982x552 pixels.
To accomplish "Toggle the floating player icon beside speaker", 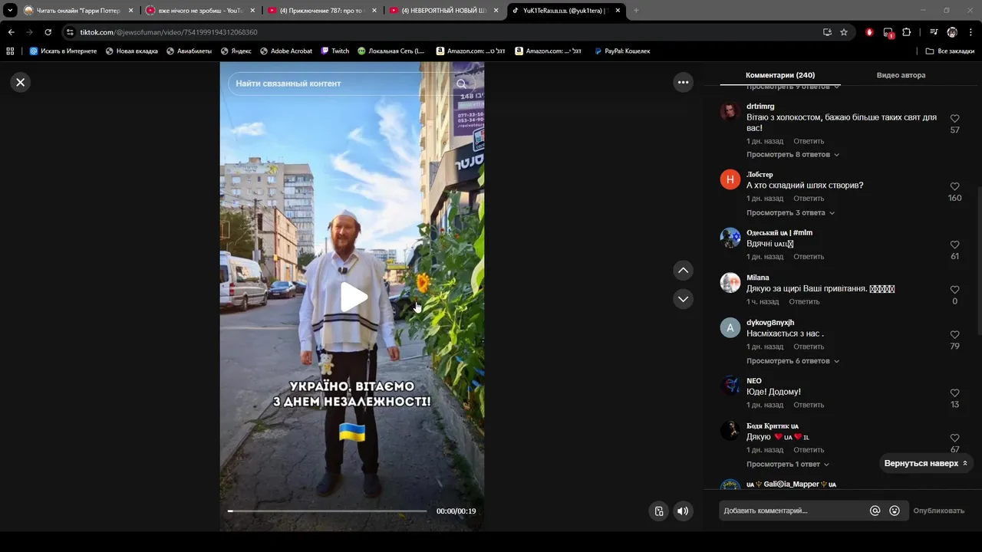I will (x=658, y=511).
